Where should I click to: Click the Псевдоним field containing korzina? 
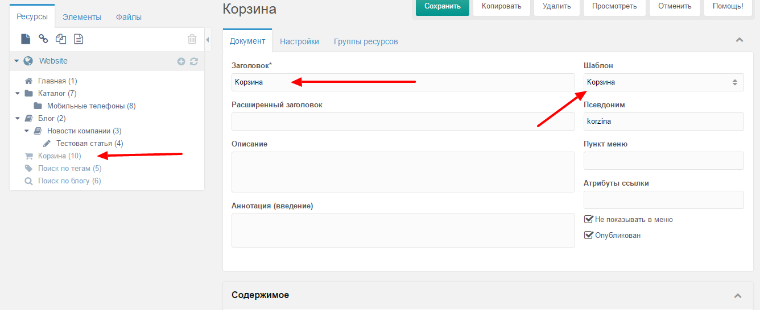(664, 122)
